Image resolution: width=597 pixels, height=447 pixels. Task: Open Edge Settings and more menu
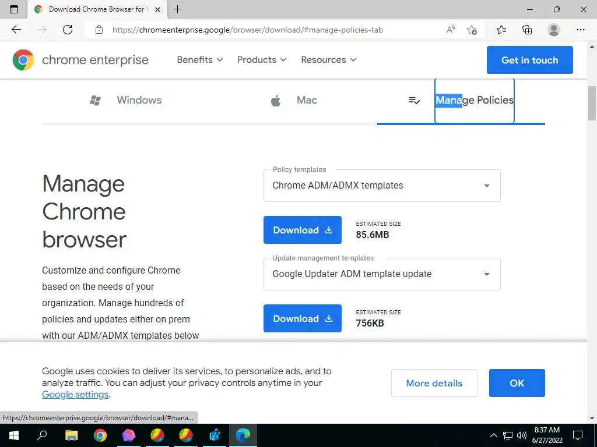580,30
